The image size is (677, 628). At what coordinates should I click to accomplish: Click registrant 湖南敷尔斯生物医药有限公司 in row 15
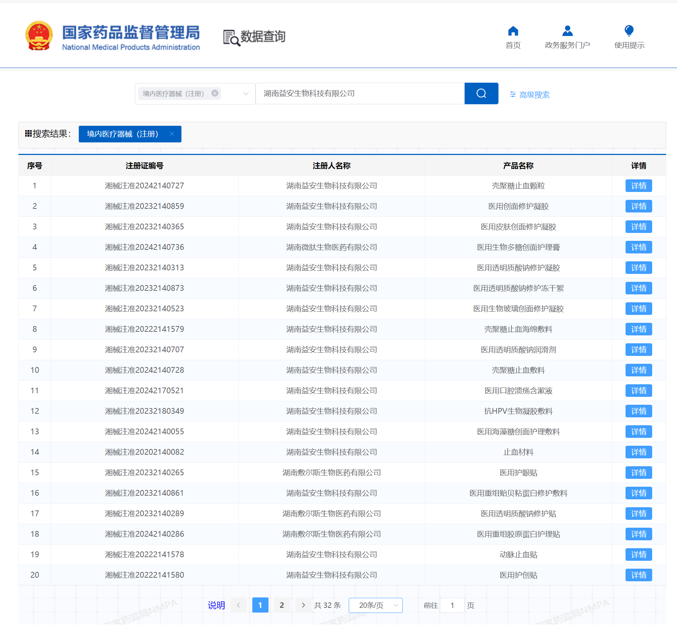[x=331, y=473]
